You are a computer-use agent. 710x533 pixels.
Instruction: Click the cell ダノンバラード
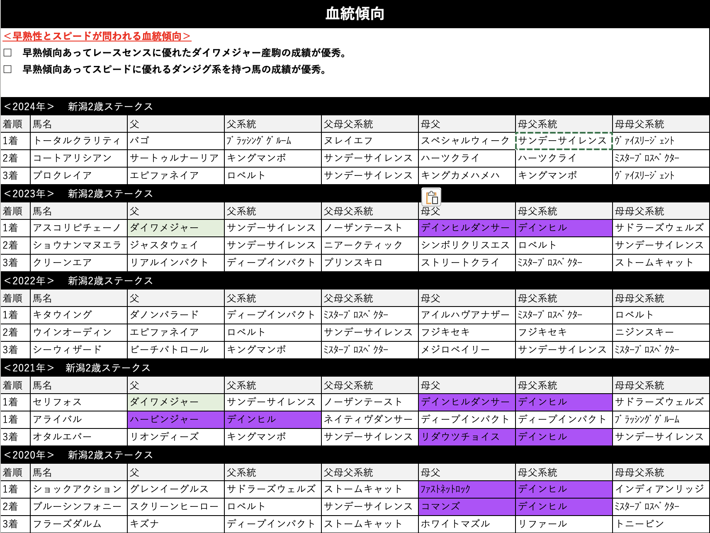click(x=176, y=315)
